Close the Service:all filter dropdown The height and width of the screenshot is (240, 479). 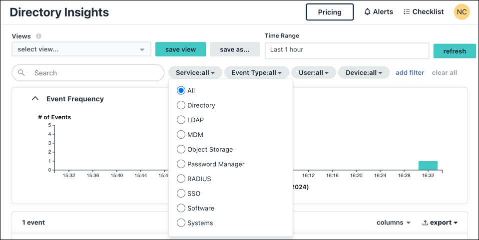tap(195, 73)
